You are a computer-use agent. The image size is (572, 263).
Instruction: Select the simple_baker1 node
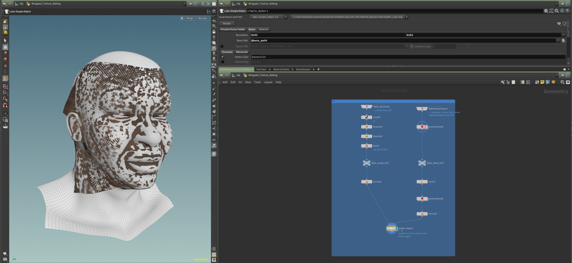point(391,228)
